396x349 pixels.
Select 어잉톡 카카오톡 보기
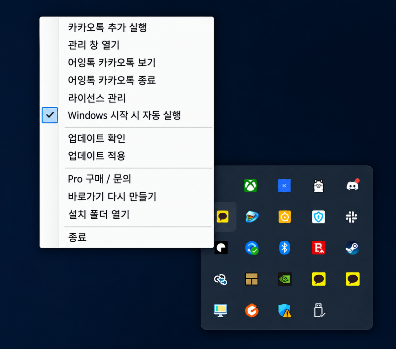[x=127, y=62]
